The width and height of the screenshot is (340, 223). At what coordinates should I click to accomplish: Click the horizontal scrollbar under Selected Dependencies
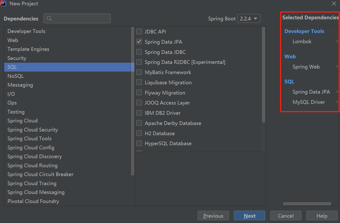[307, 204]
